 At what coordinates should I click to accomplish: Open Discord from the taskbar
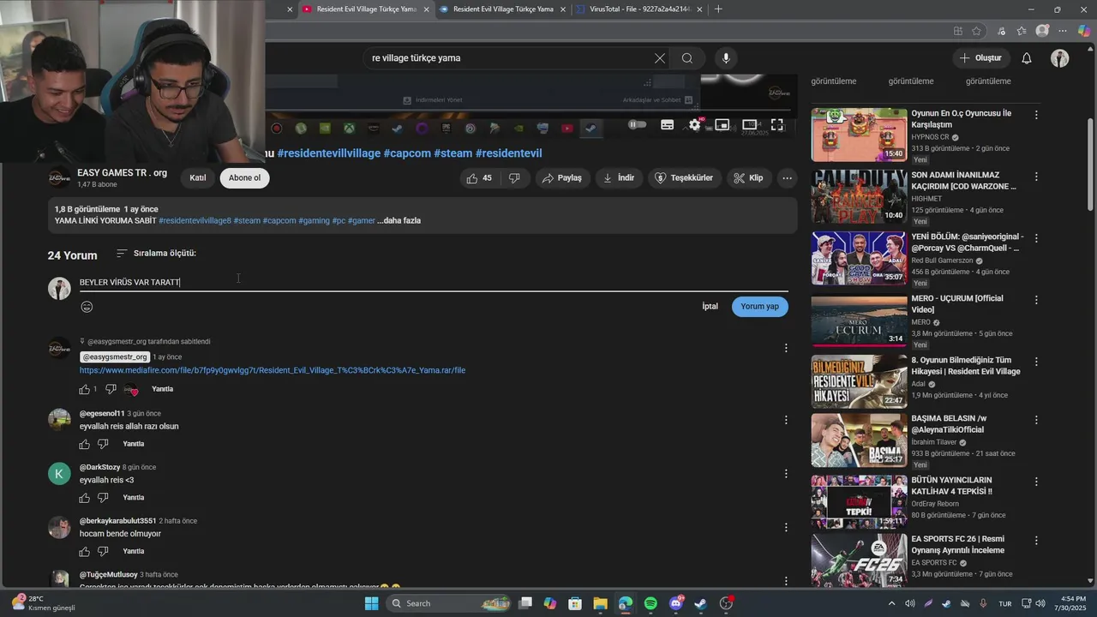676,603
